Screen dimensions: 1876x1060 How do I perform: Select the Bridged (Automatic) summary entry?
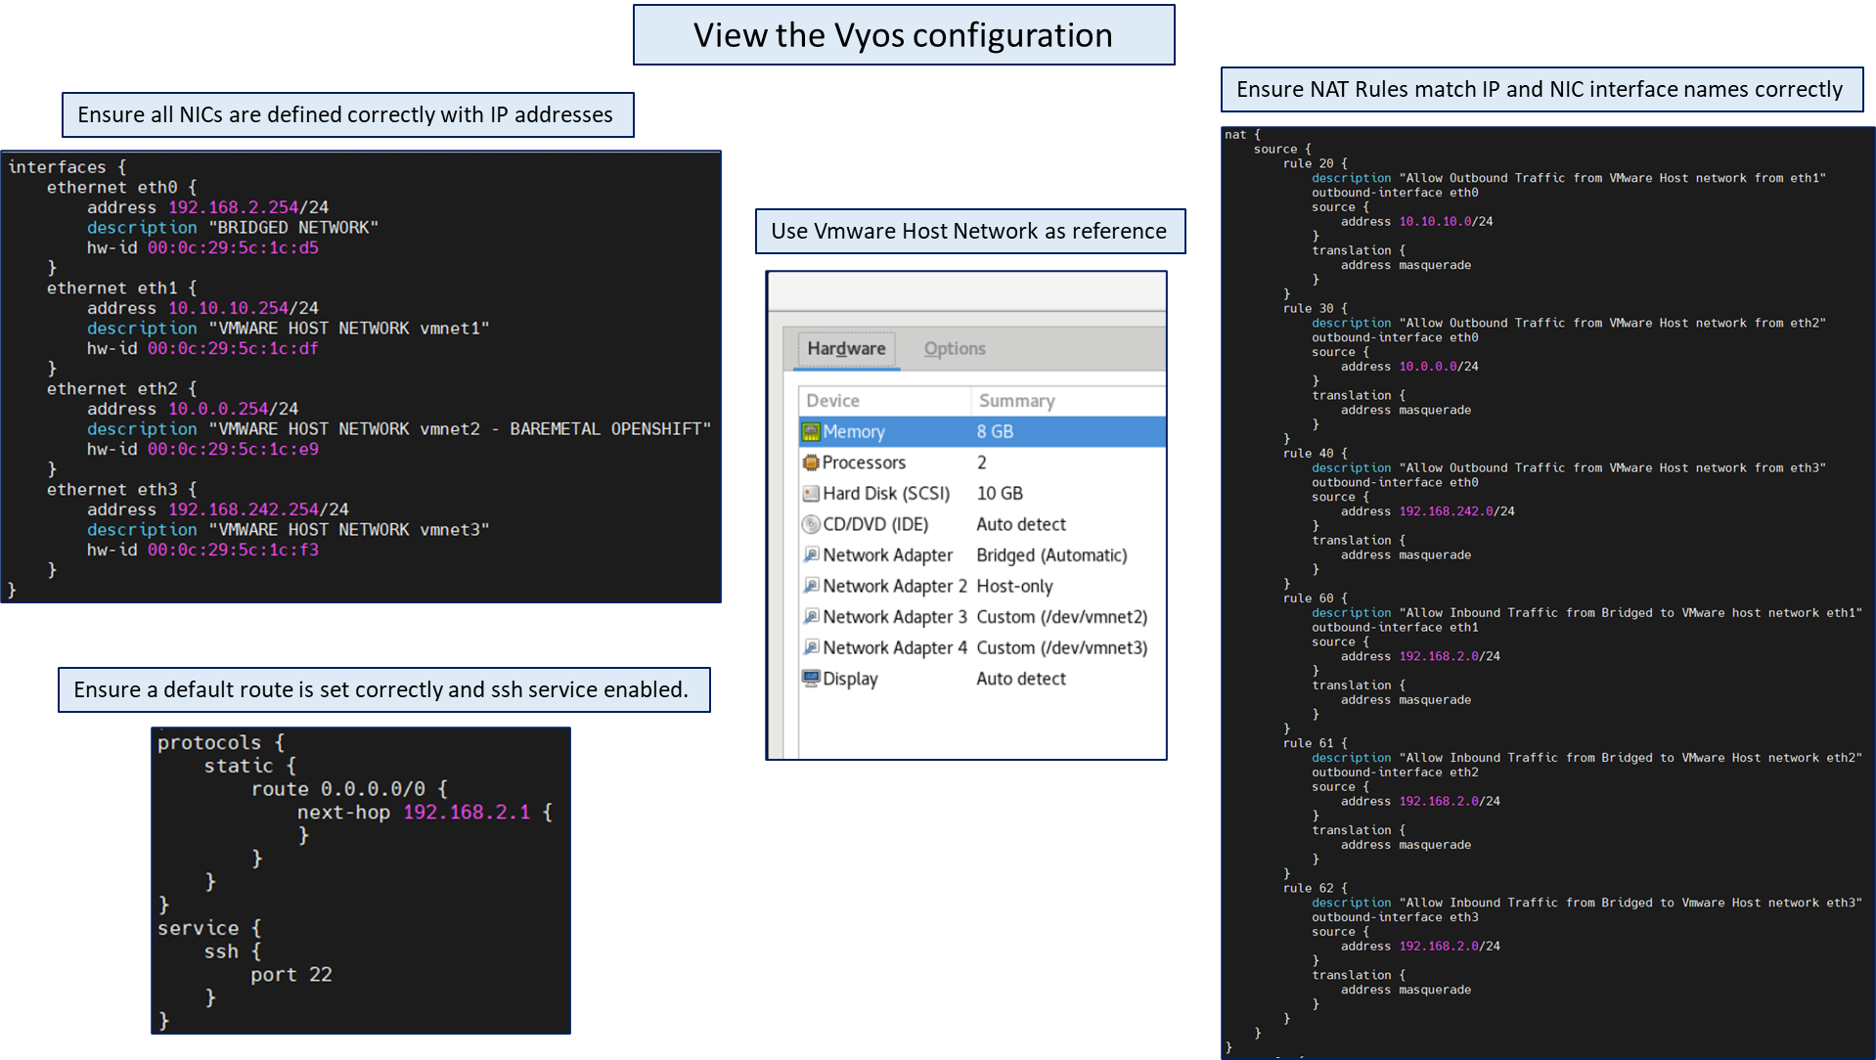(x=1051, y=555)
